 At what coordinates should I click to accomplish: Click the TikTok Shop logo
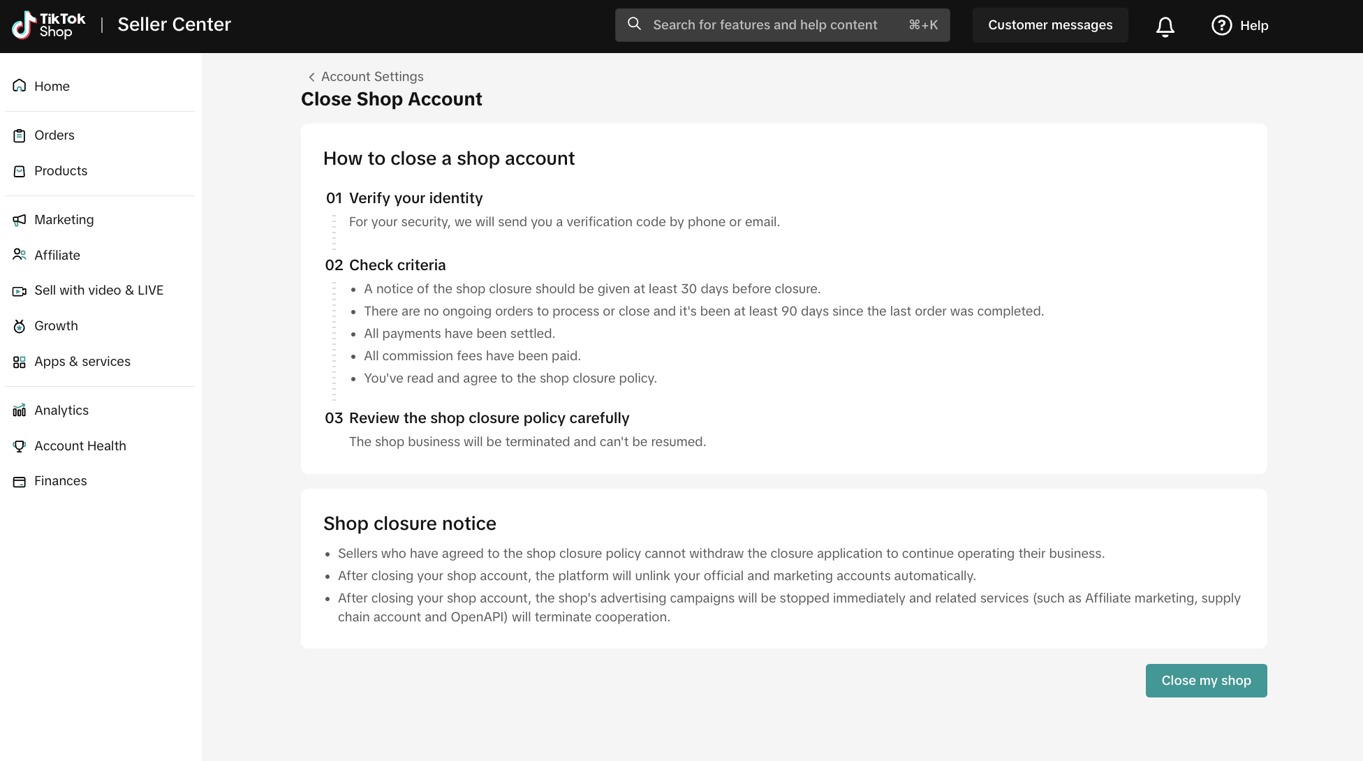point(49,25)
